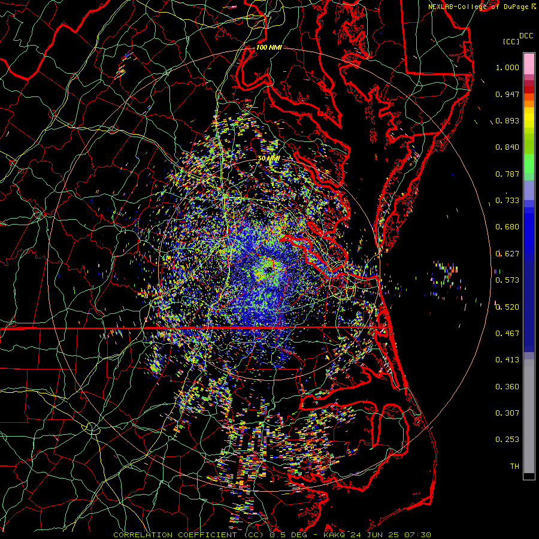Screen dimensions: 539x539
Task: Click the NEXLAB-College of DuPage label
Action: coord(479,7)
